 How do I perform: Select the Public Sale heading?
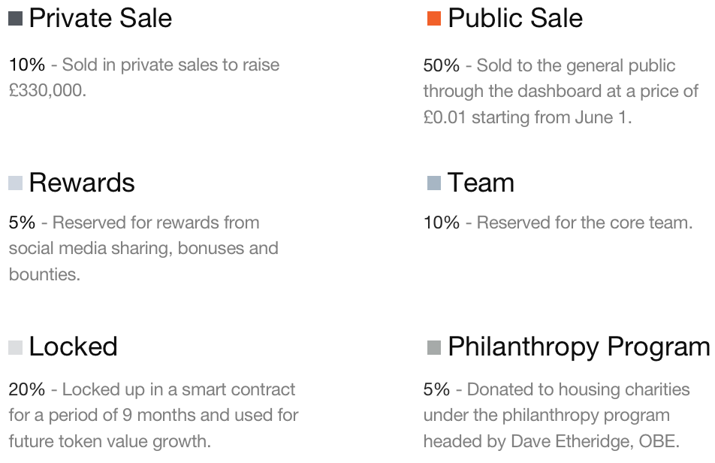(x=515, y=18)
